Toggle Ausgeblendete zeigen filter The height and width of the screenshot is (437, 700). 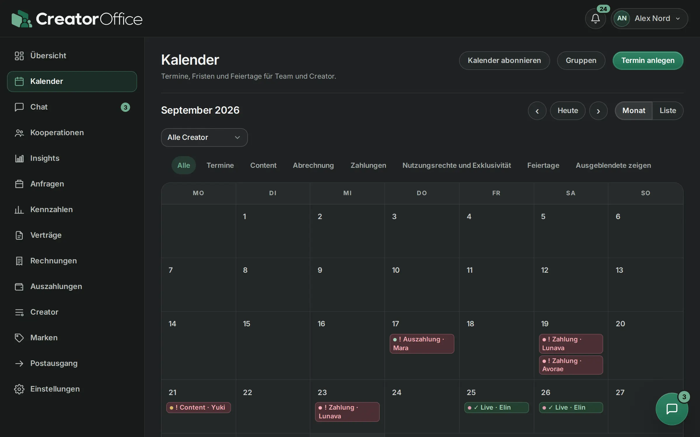pos(613,165)
